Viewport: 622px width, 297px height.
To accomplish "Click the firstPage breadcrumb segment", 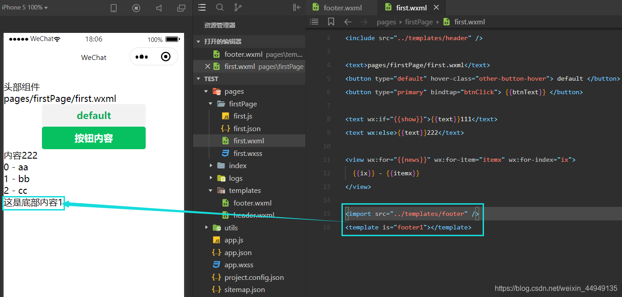I will 419,22.
